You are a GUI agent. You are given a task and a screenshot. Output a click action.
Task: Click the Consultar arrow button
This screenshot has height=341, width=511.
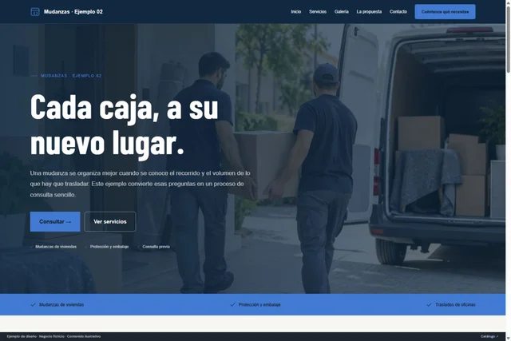(x=55, y=222)
